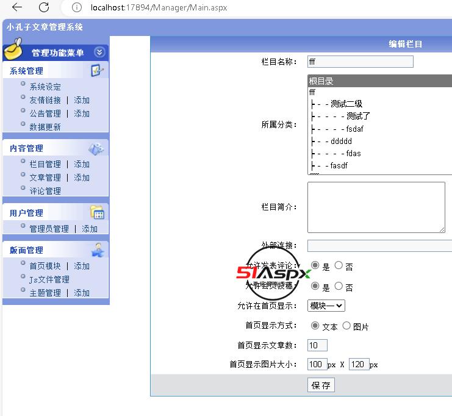Screen dimensions: 452x416
Task: Select 根目录 in the category list
Action: (x=380, y=81)
